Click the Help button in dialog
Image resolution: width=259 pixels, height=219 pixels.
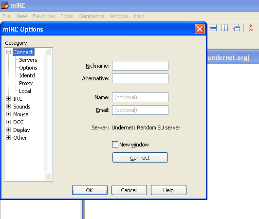tap(168, 190)
